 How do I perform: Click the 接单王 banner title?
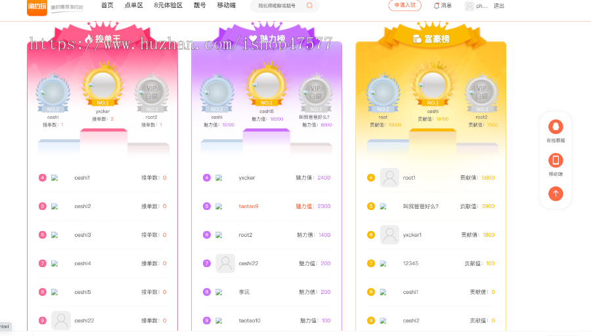pos(108,39)
